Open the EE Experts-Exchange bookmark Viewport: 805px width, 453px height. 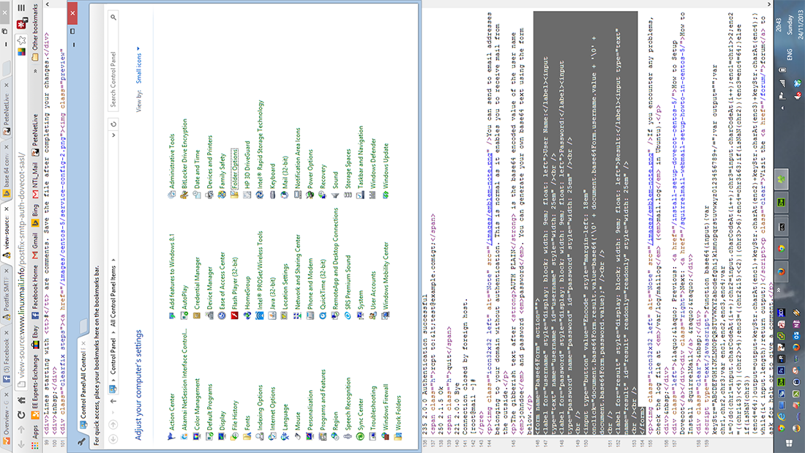(x=35, y=386)
